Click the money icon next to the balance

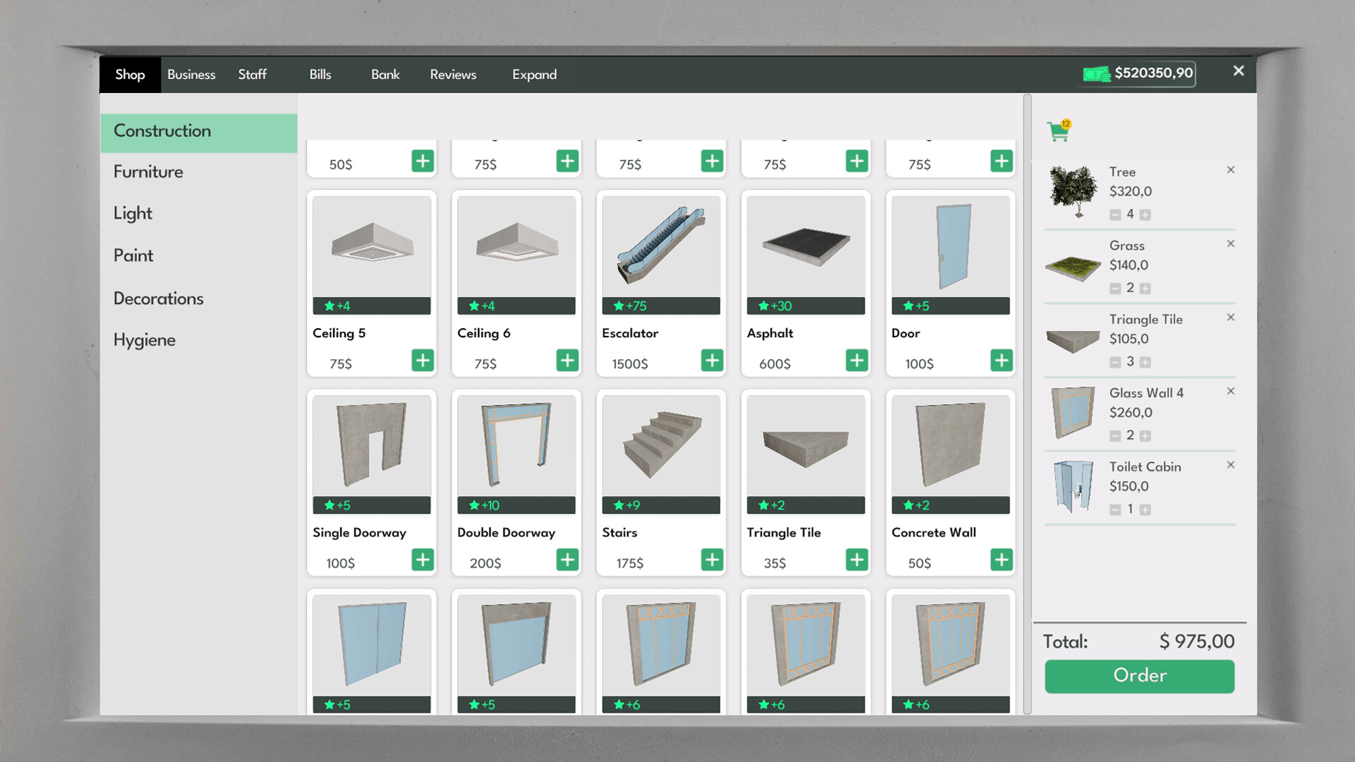1096,73
